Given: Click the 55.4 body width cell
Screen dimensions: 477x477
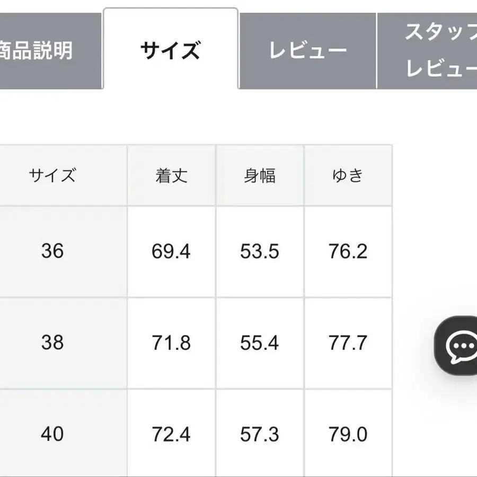Looking at the screenshot, I should [260, 343].
